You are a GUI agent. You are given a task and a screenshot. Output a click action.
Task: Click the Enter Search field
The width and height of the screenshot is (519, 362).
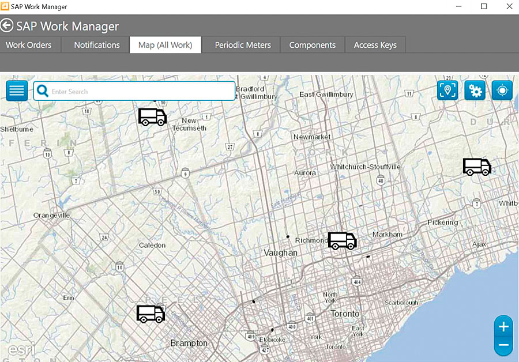134,91
